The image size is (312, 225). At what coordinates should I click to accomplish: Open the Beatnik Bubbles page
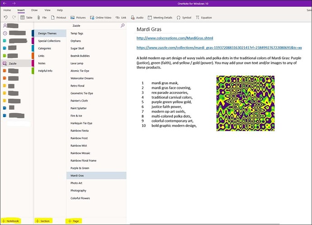coord(96,56)
